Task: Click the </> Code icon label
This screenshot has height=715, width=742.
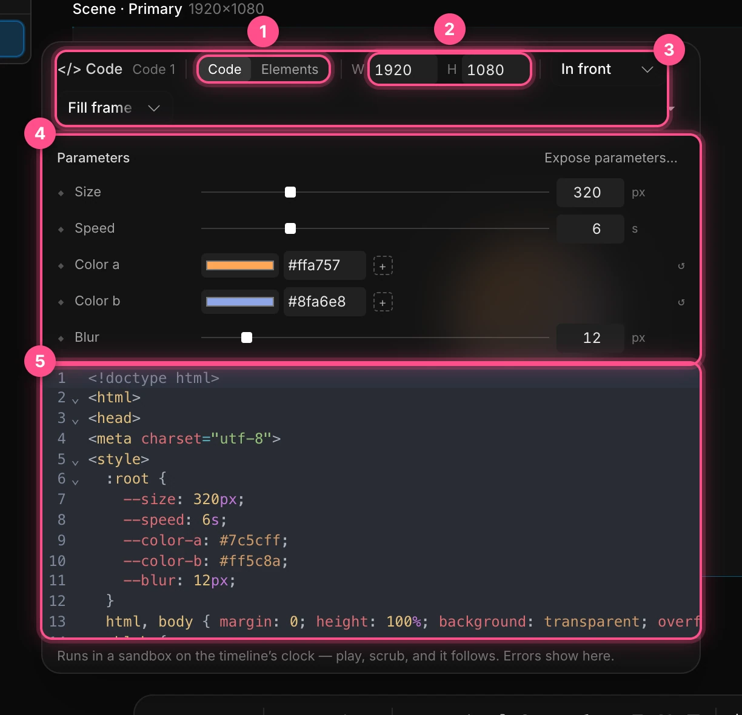Action: [x=90, y=69]
